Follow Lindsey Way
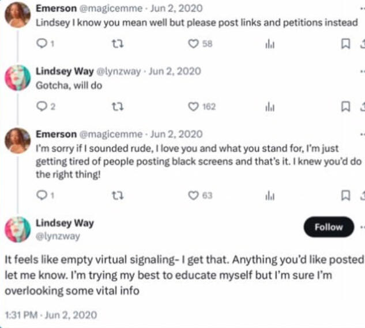 tap(328, 228)
